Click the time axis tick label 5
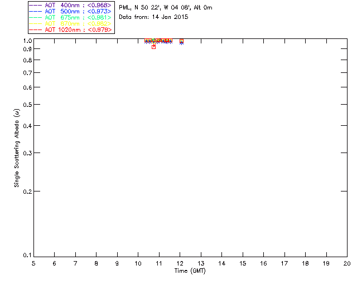Screen dimensions: 357x285 (33, 263)
